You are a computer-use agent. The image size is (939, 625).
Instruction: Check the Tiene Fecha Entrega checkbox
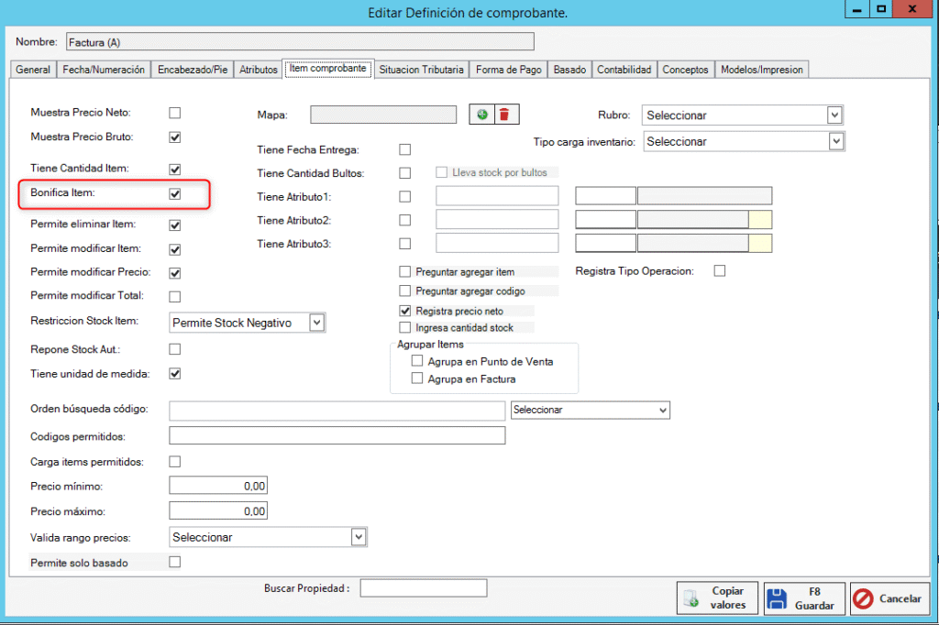(x=405, y=149)
